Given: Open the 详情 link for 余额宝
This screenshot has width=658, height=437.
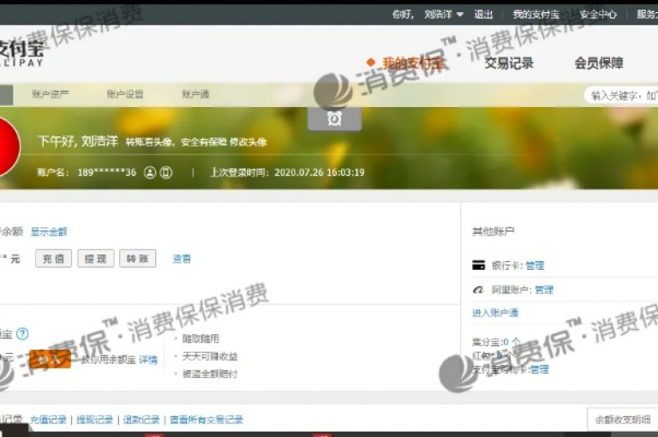Looking at the screenshot, I should pyautogui.click(x=148, y=360).
